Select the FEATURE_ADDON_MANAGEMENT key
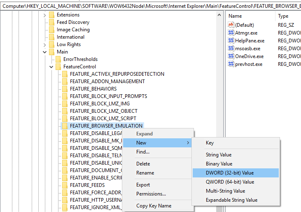This screenshot has width=301, height=212. (x=107, y=82)
